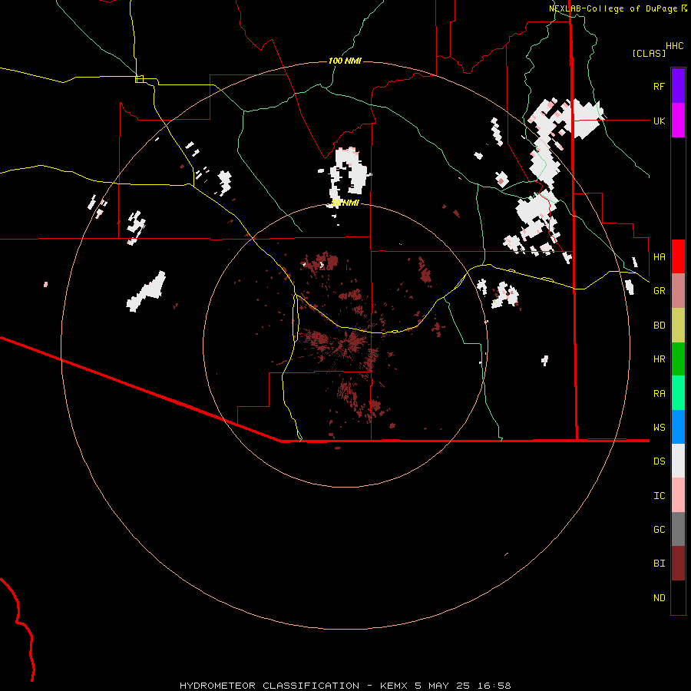
Task: Click the BI legend label
Action: point(659,564)
